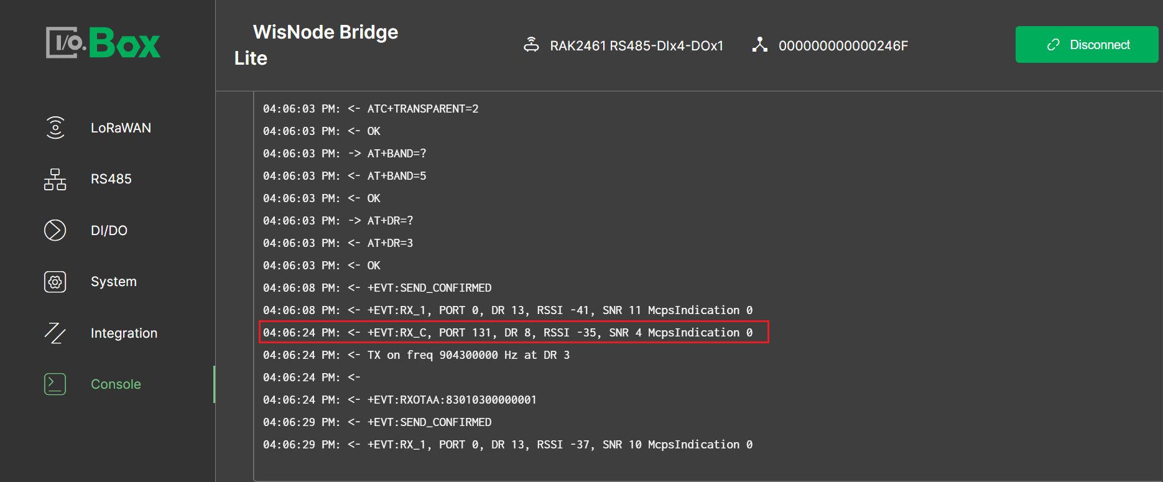Open DI/DO via its circular play icon

coord(55,230)
